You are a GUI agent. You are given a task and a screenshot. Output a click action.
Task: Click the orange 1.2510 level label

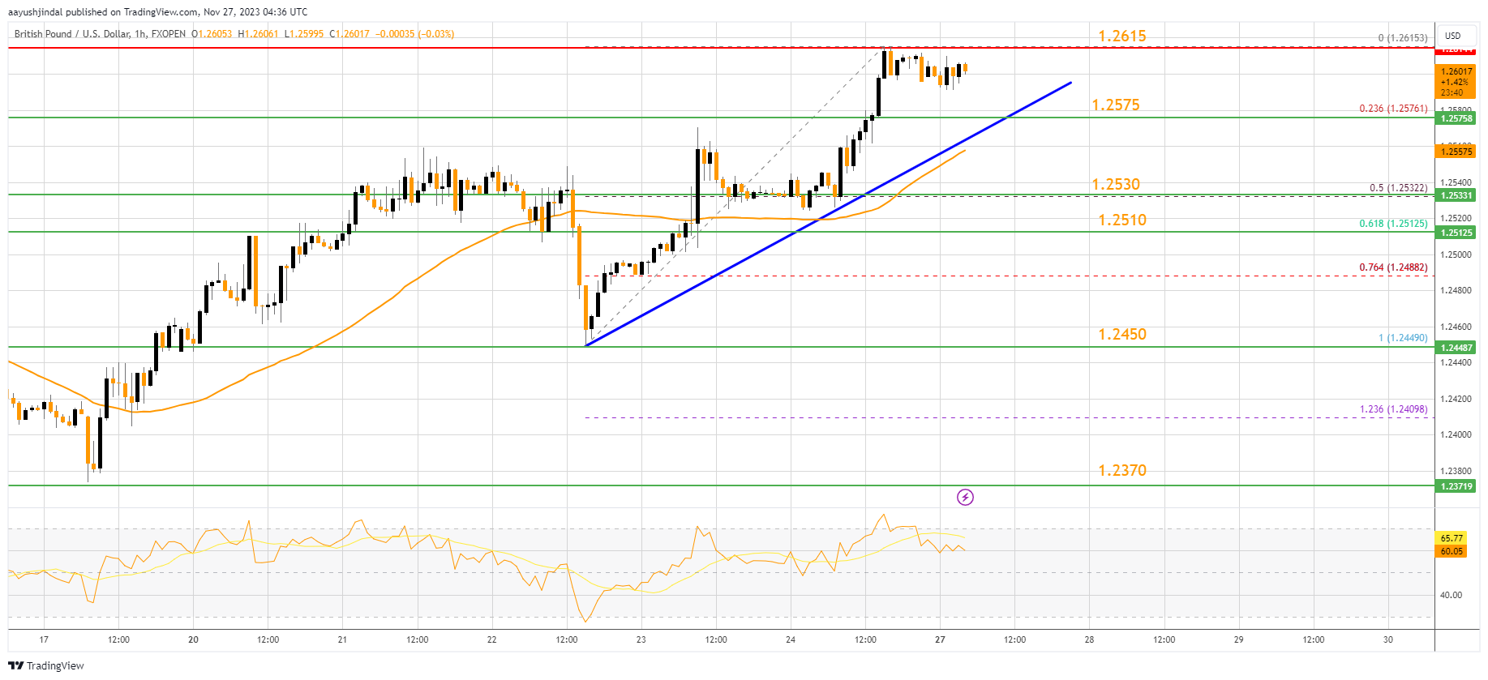pyautogui.click(x=1122, y=220)
